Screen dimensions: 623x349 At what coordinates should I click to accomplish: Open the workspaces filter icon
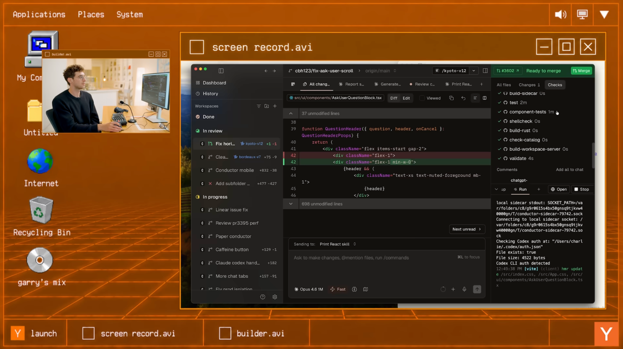(x=259, y=106)
